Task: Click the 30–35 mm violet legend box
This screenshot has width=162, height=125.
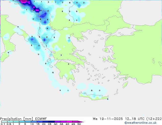Action: click(57, 122)
